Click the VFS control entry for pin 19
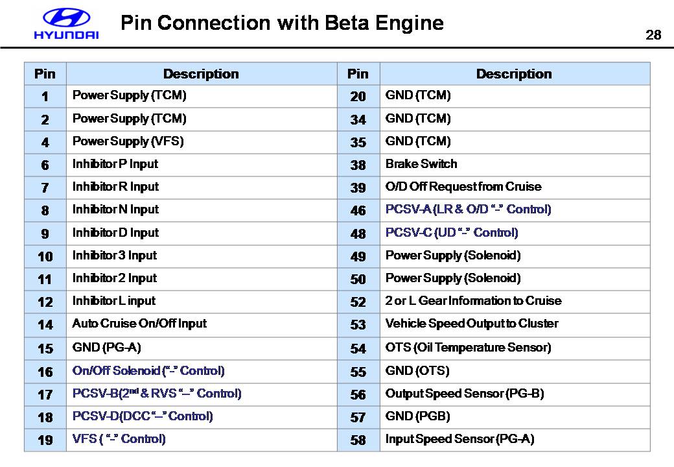Viewport: 674px width, 467px height. click(x=119, y=439)
